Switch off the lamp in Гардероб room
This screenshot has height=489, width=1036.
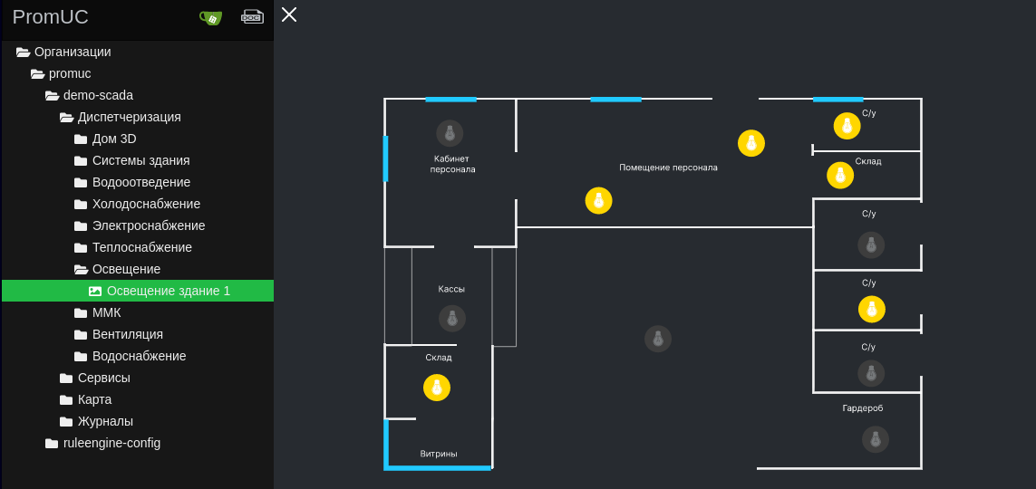[876, 439]
